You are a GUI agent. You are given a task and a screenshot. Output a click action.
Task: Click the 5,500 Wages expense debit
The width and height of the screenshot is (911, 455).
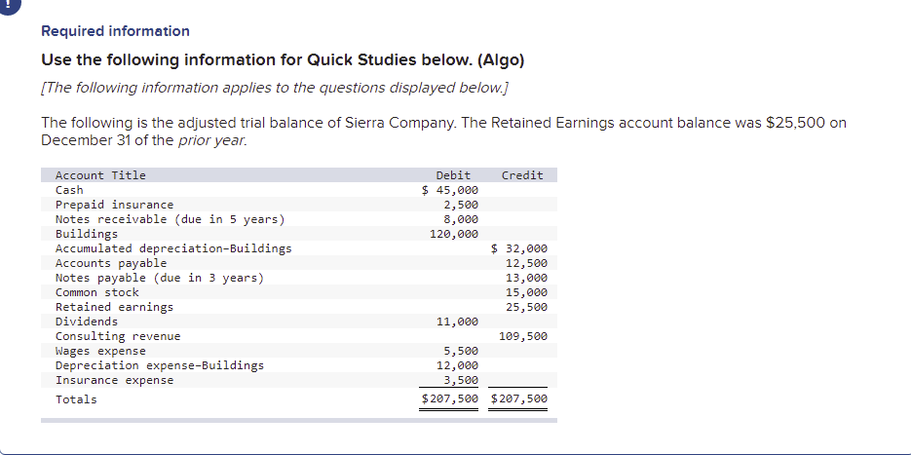point(461,351)
